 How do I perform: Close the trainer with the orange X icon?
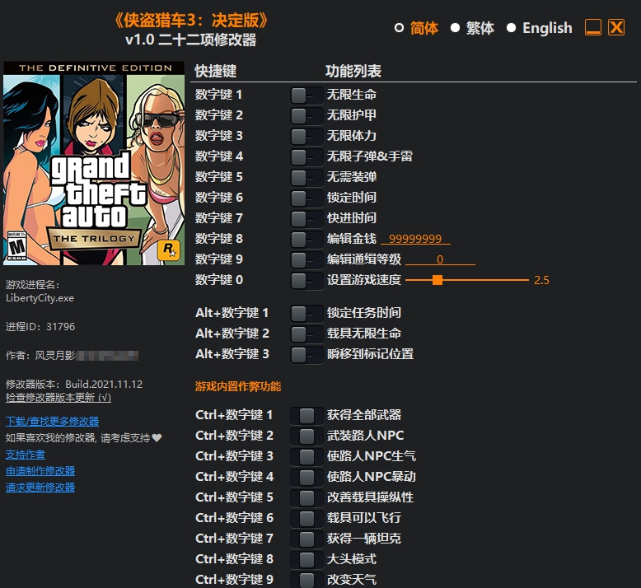coord(616,27)
